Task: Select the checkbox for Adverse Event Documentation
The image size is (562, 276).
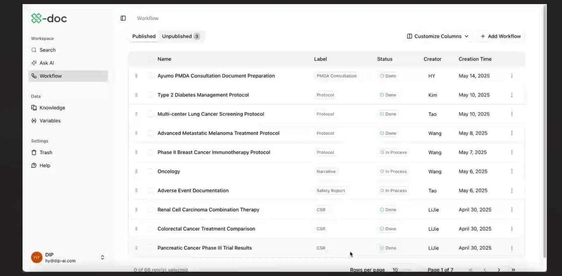Action: (x=151, y=190)
